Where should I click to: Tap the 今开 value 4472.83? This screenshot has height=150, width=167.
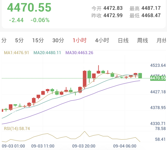(113, 8)
